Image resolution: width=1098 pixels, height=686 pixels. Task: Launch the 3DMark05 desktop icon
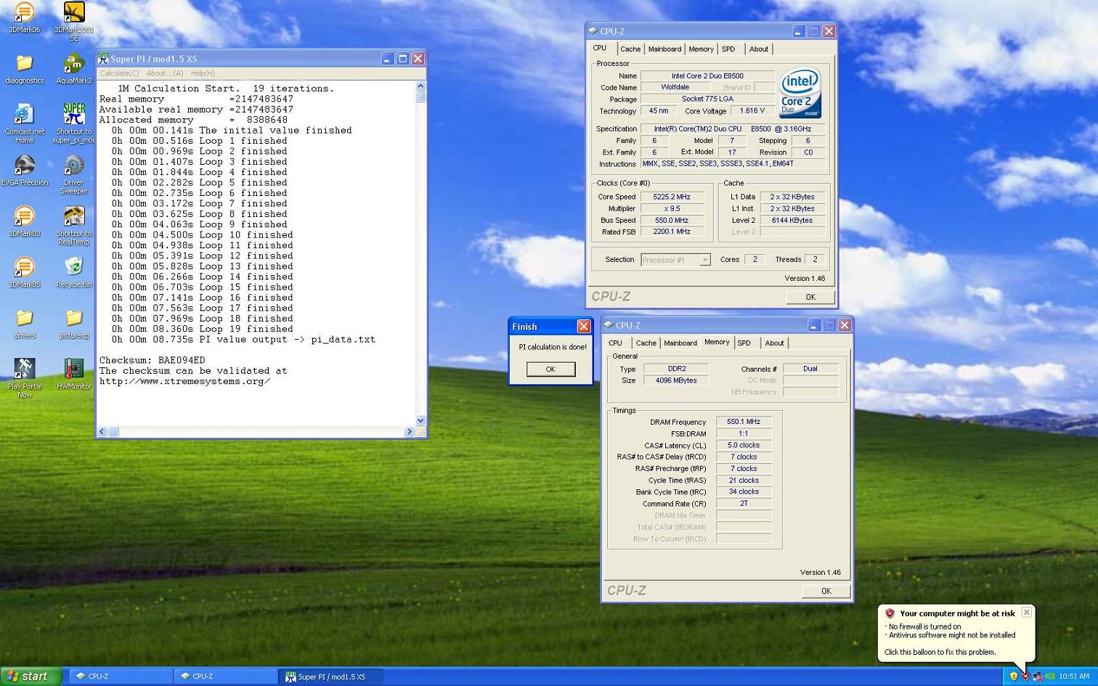(x=25, y=272)
